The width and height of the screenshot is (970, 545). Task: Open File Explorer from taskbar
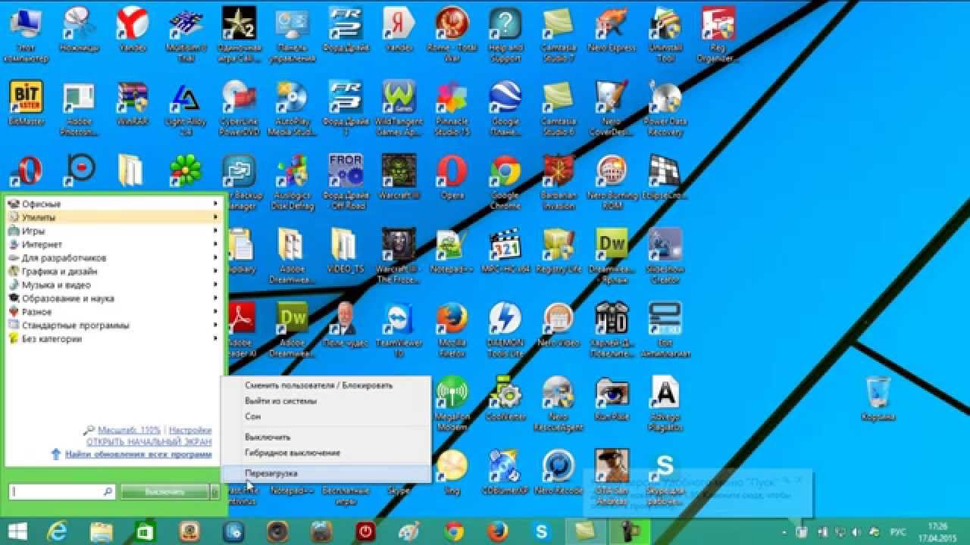pos(101,531)
